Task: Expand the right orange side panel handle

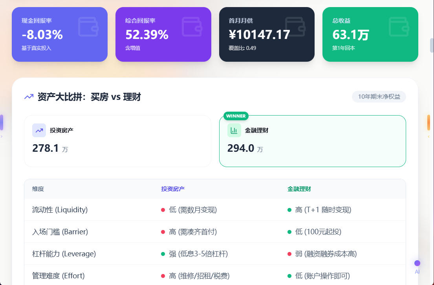Action: 429,122
